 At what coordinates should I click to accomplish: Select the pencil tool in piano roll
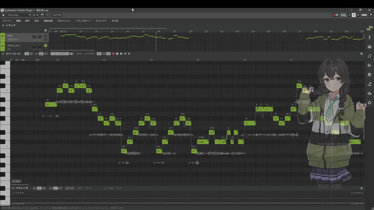tap(32, 54)
